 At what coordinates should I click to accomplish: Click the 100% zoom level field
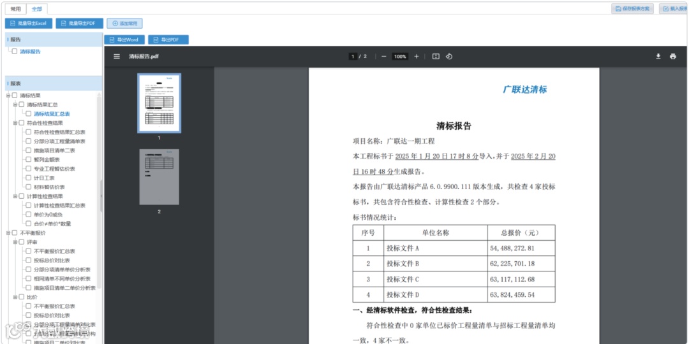coord(400,57)
